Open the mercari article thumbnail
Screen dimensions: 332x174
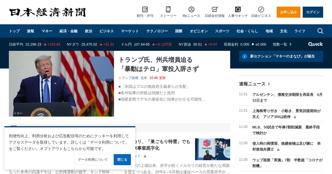(212, 149)
